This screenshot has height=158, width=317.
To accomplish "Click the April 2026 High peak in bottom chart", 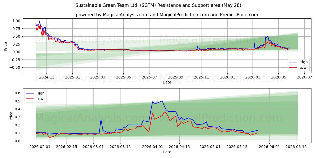I will point(162,101).
